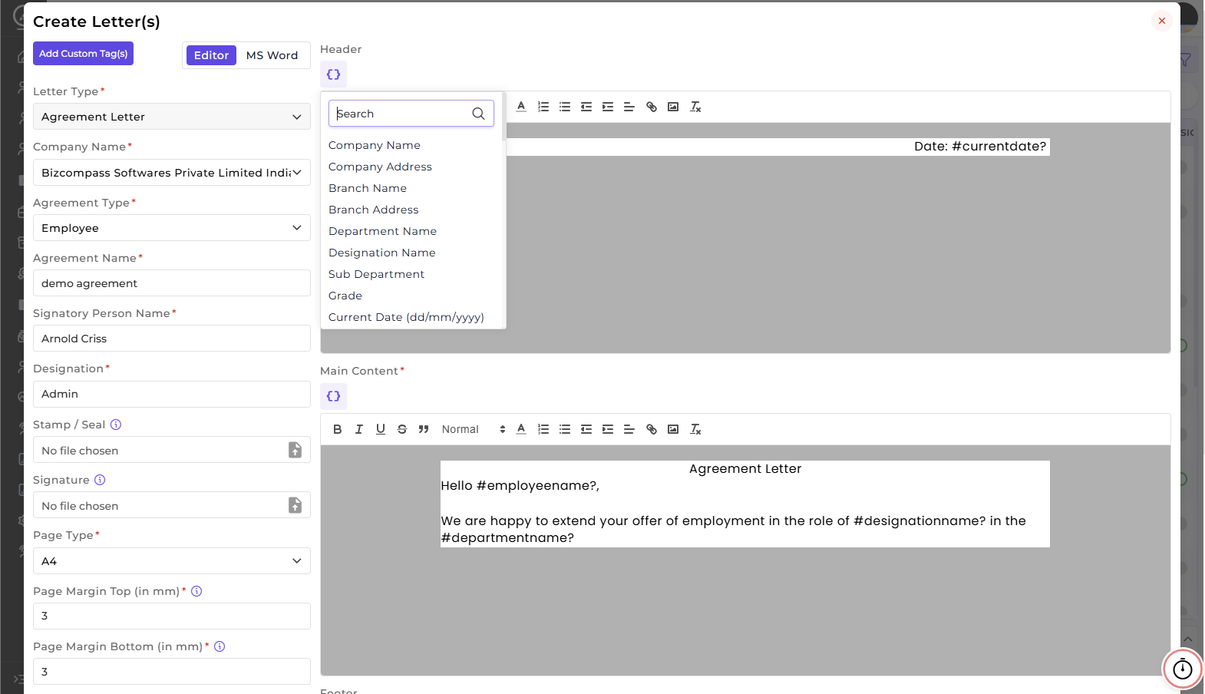Insert ordered list in Main Content toolbar

543,429
